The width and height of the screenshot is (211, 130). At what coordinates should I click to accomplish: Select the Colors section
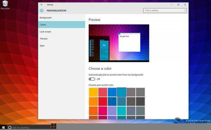(62, 25)
